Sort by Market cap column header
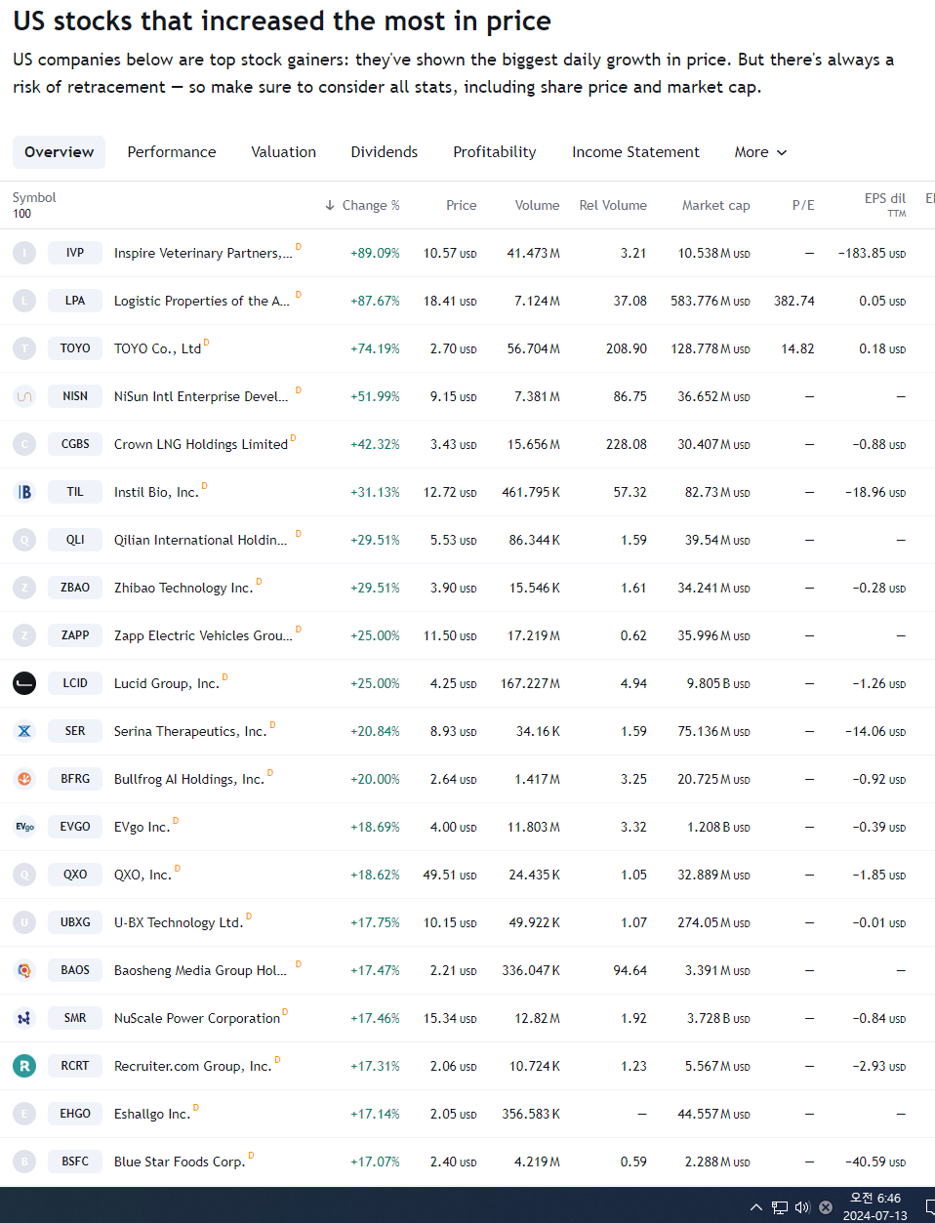 (716, 205)
